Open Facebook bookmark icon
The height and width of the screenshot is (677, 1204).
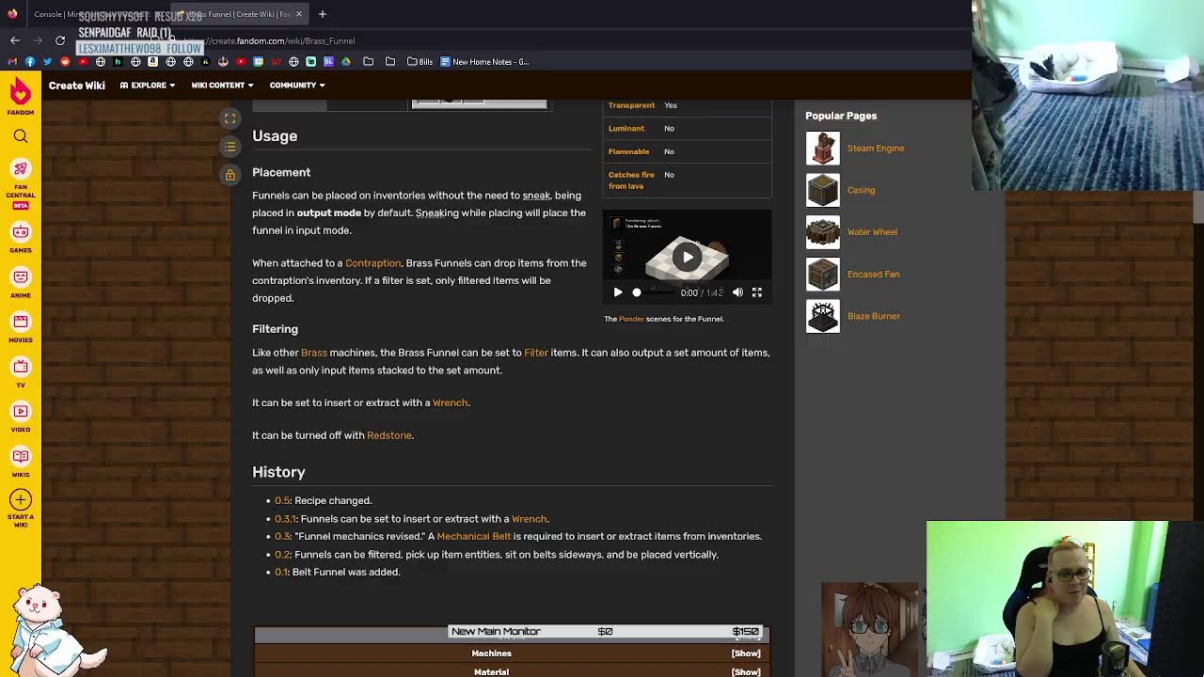[30, 62]
